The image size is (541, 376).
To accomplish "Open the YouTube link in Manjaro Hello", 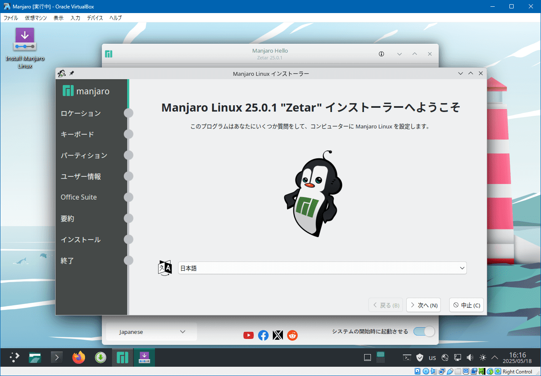I will [248, 335].
